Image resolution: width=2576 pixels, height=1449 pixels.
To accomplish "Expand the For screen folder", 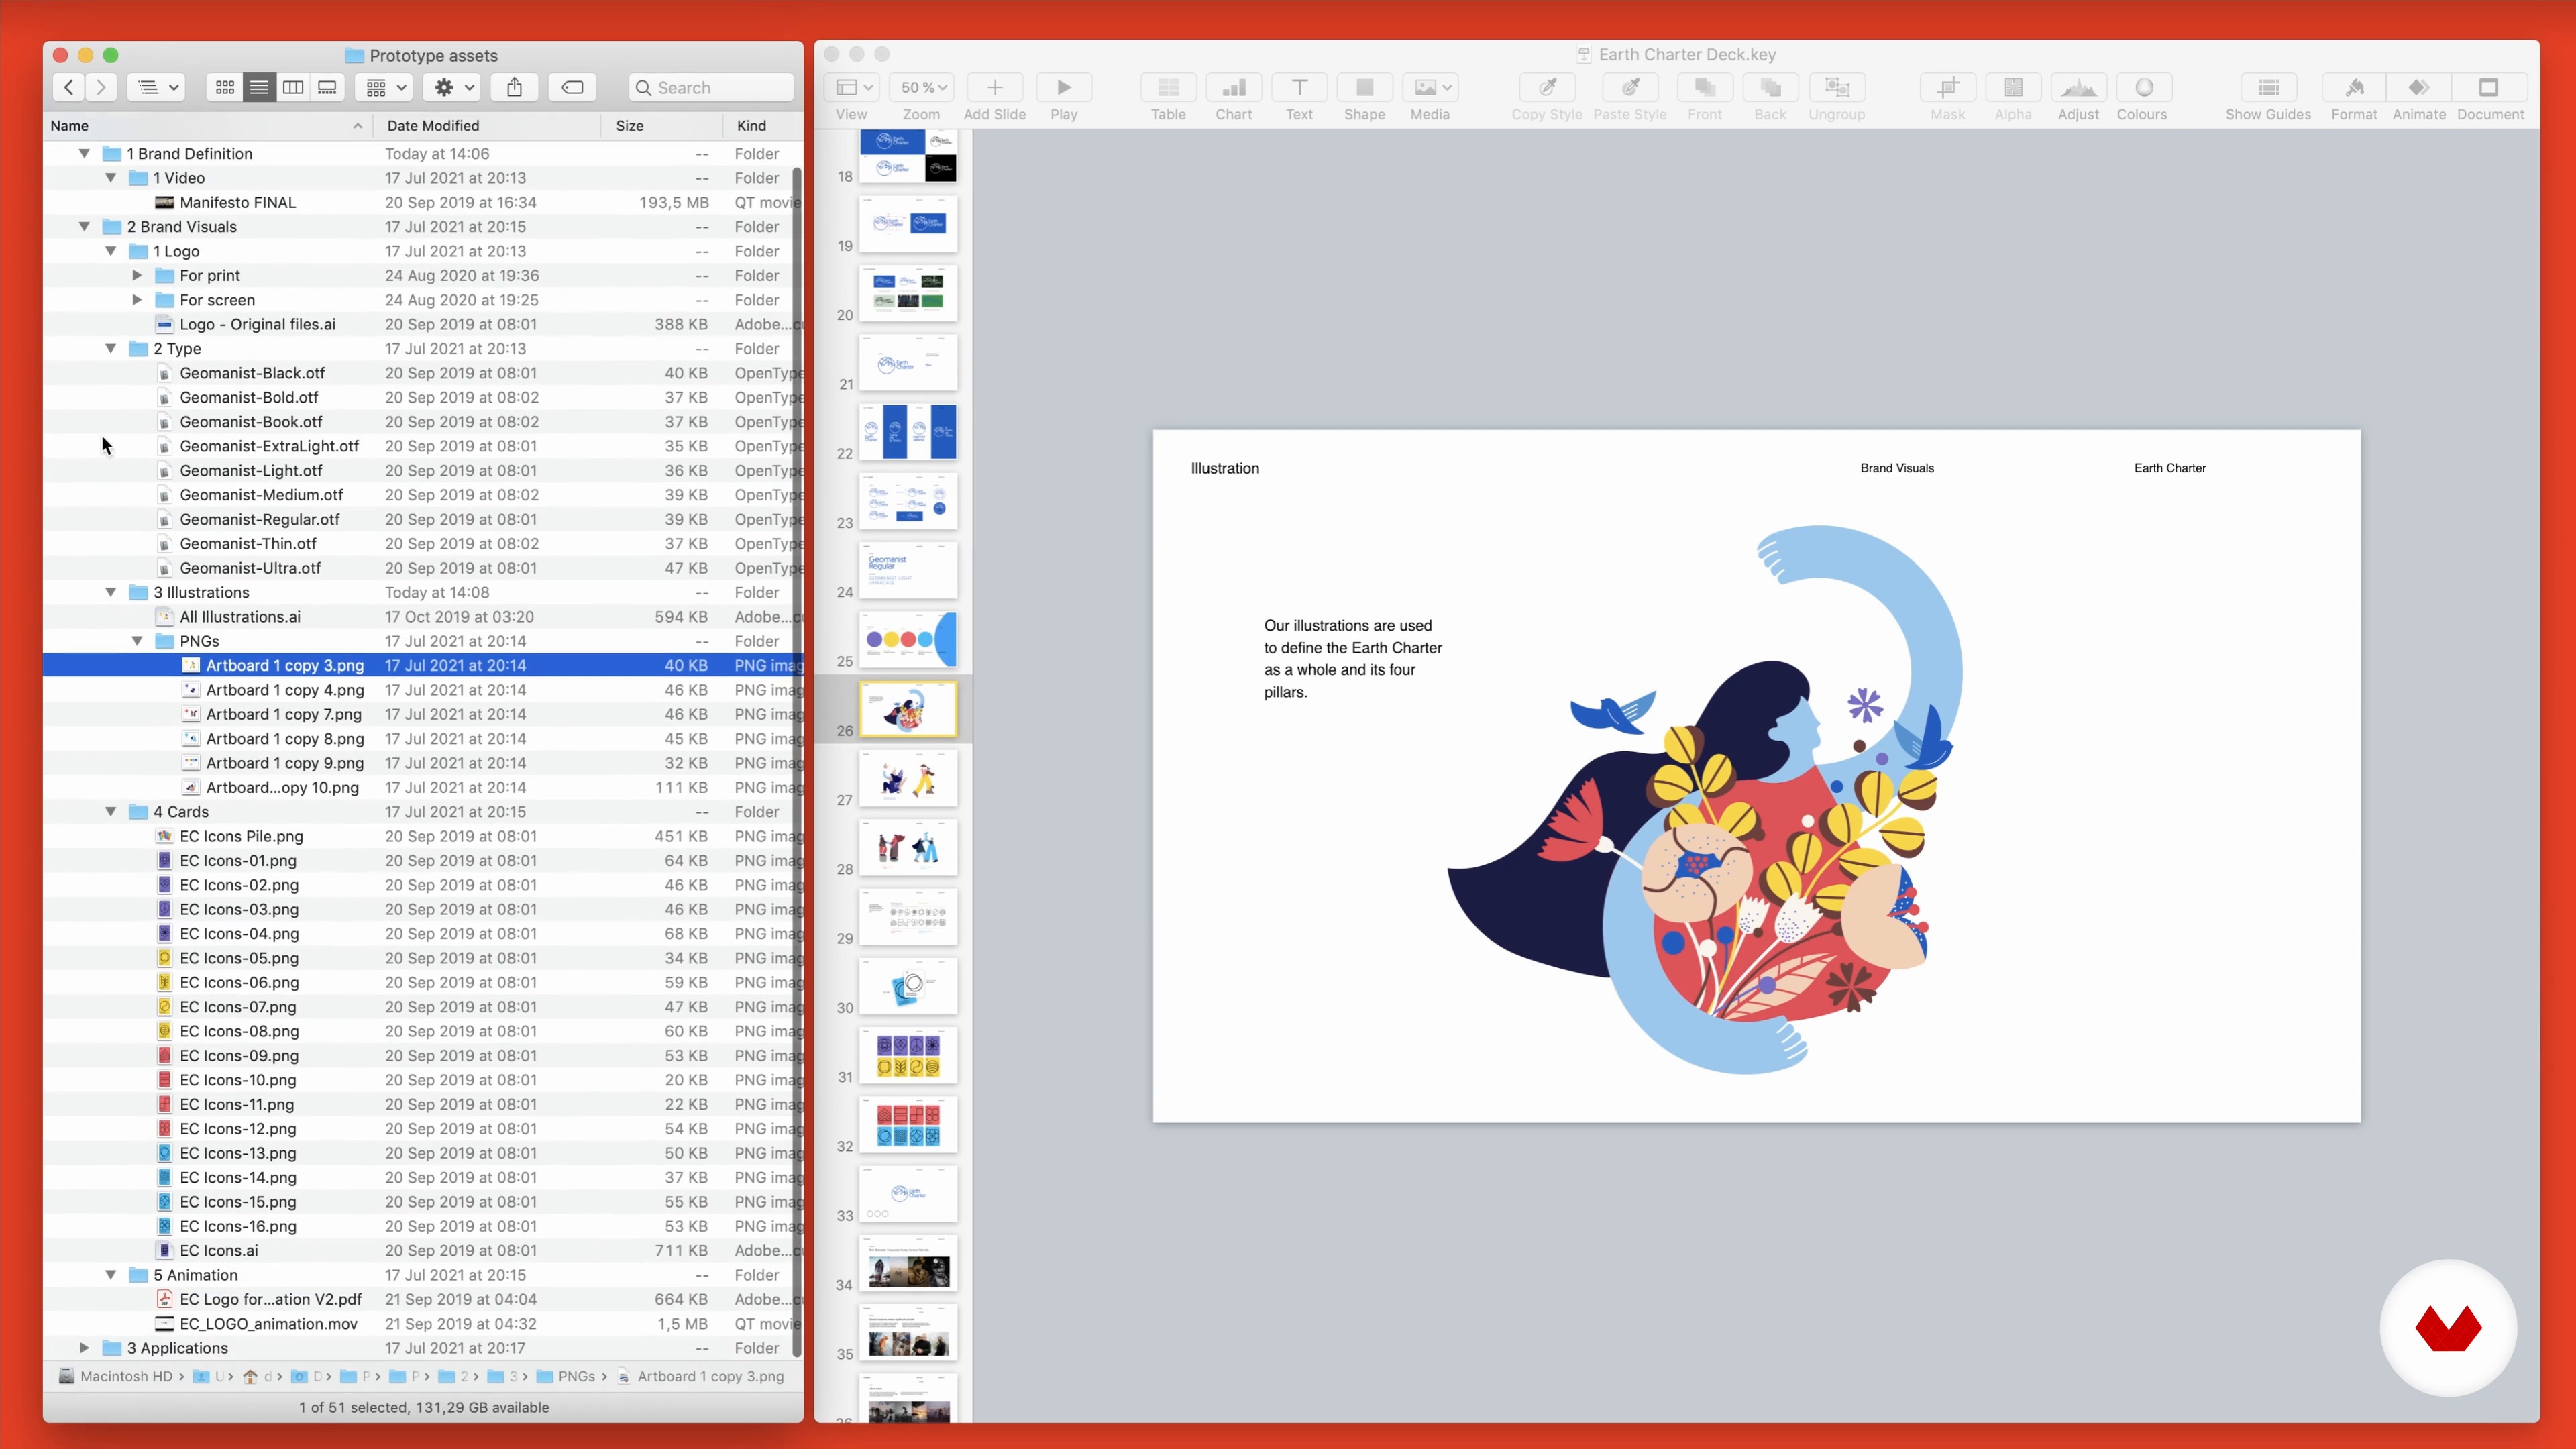I will coord(137,299).
